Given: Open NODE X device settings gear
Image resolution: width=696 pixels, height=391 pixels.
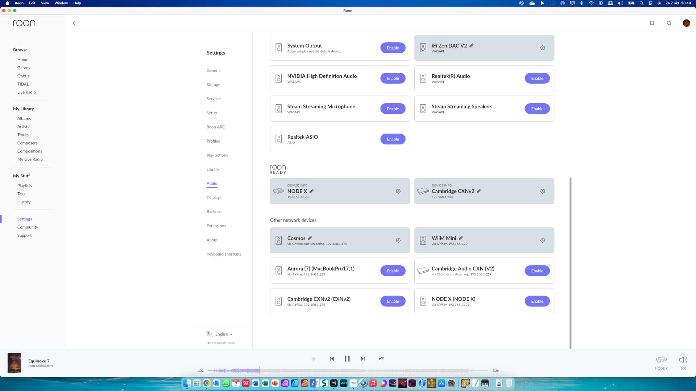Looking at the screenshot, I should point(398,191).
